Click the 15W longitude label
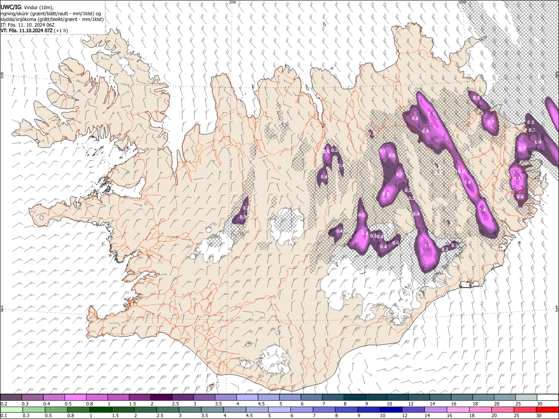The image size is (559, 419). (462, 2)
